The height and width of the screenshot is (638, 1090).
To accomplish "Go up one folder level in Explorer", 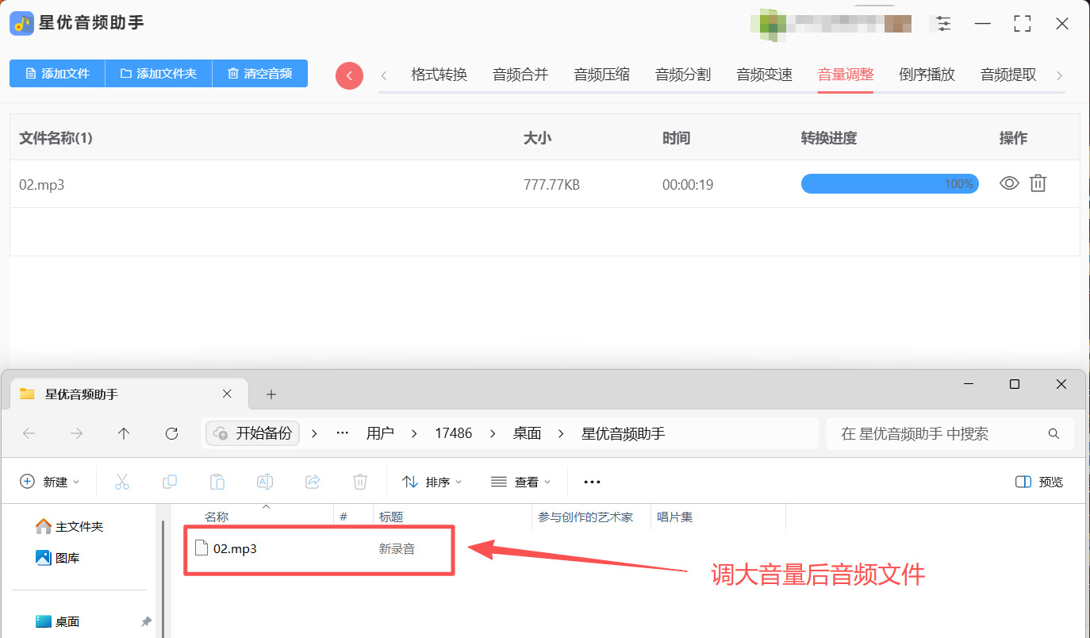I will pyautogui.click(x=124, y=433).
